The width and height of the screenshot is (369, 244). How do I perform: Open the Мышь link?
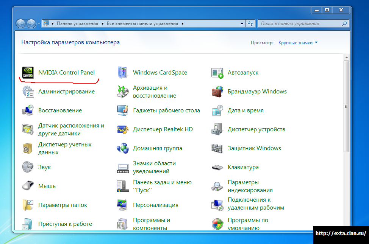tap(47, 186)
